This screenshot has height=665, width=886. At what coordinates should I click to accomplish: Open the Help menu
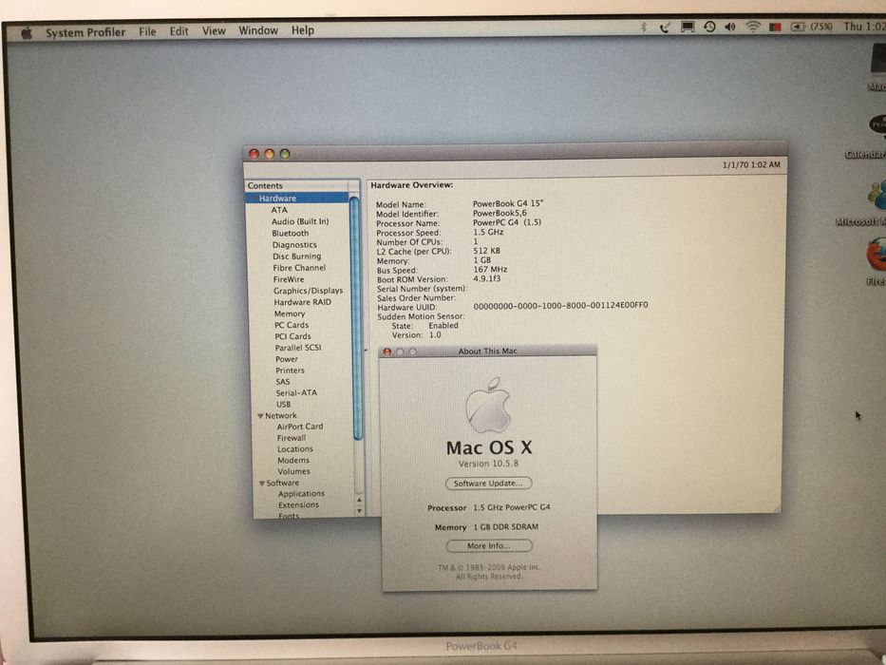[303, 30]
